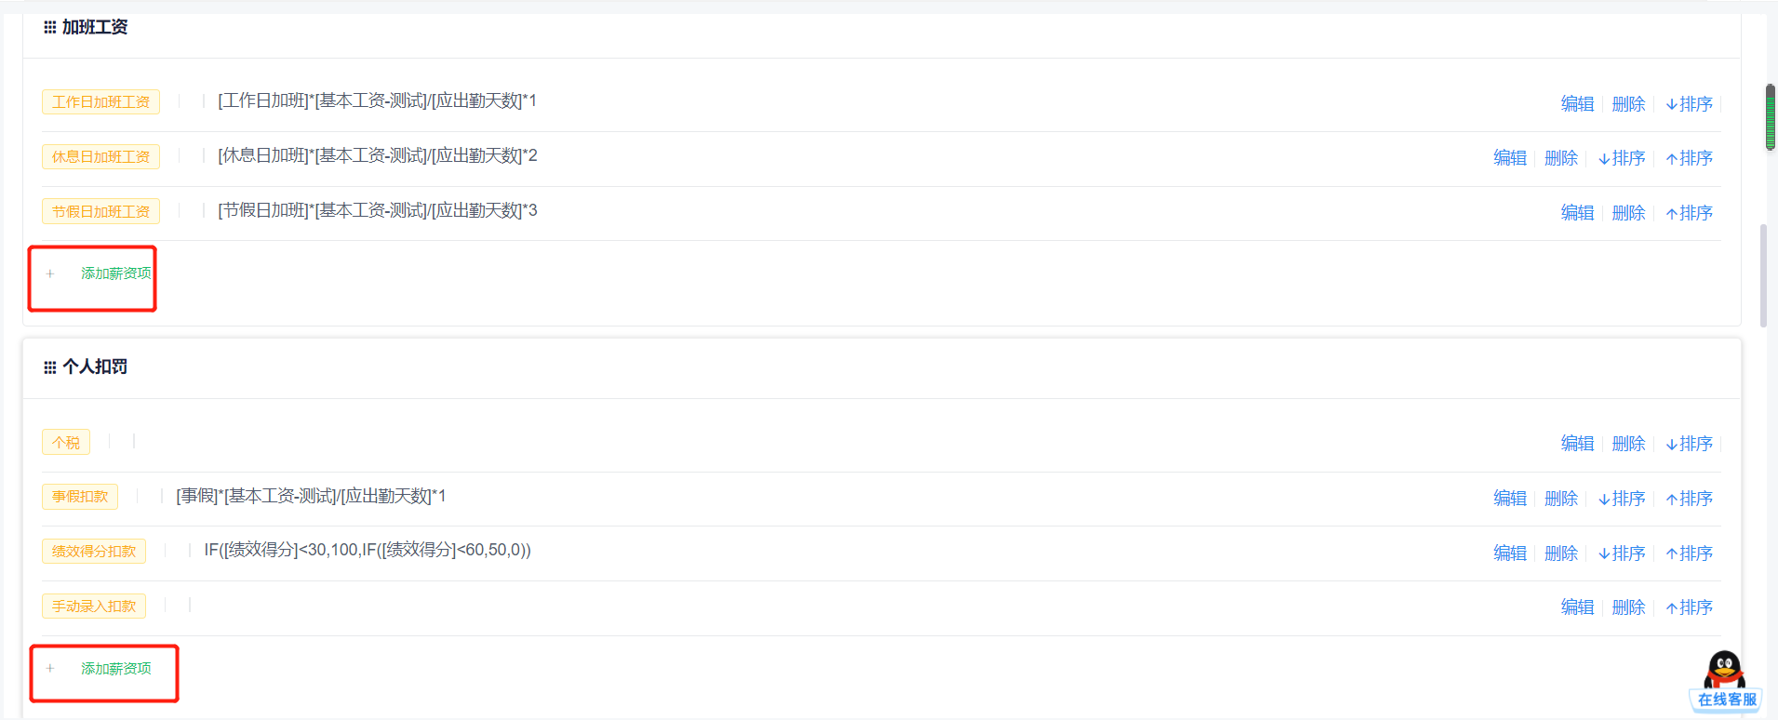Move 事假扣款 down with ↓排序
The height and width of the screenshot is (720, 1778).
click(1621, 499)
